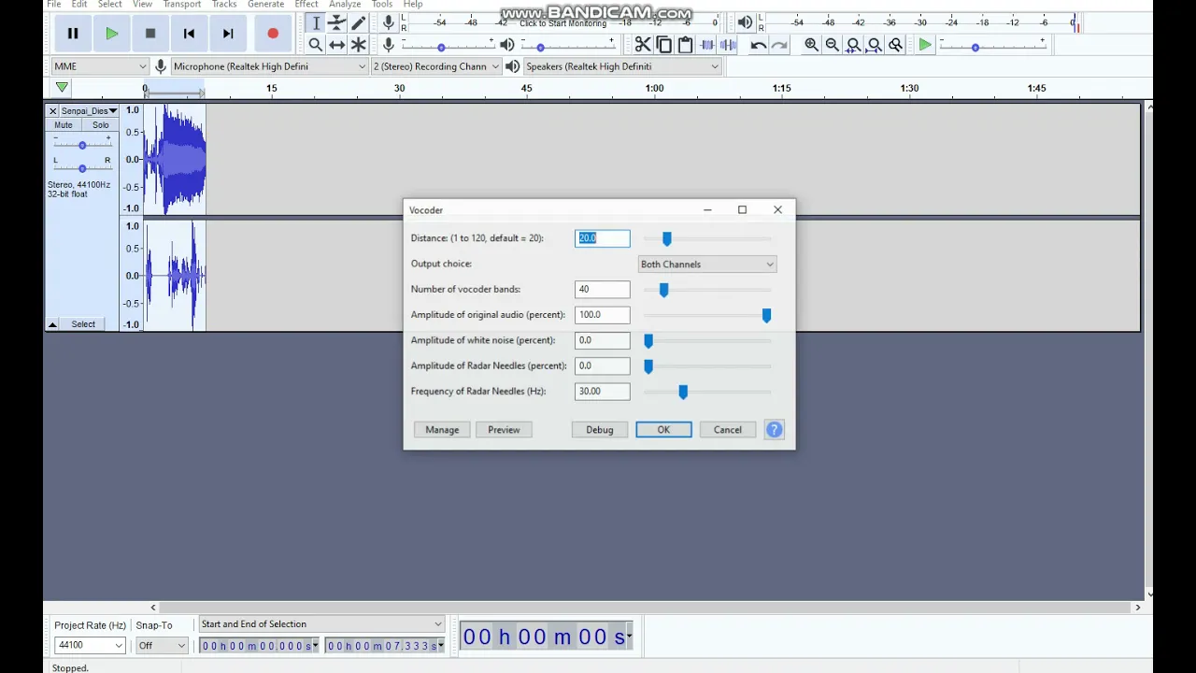
Task: Click the Trim audio outside selection icon
Action: [x=707, y=44]
